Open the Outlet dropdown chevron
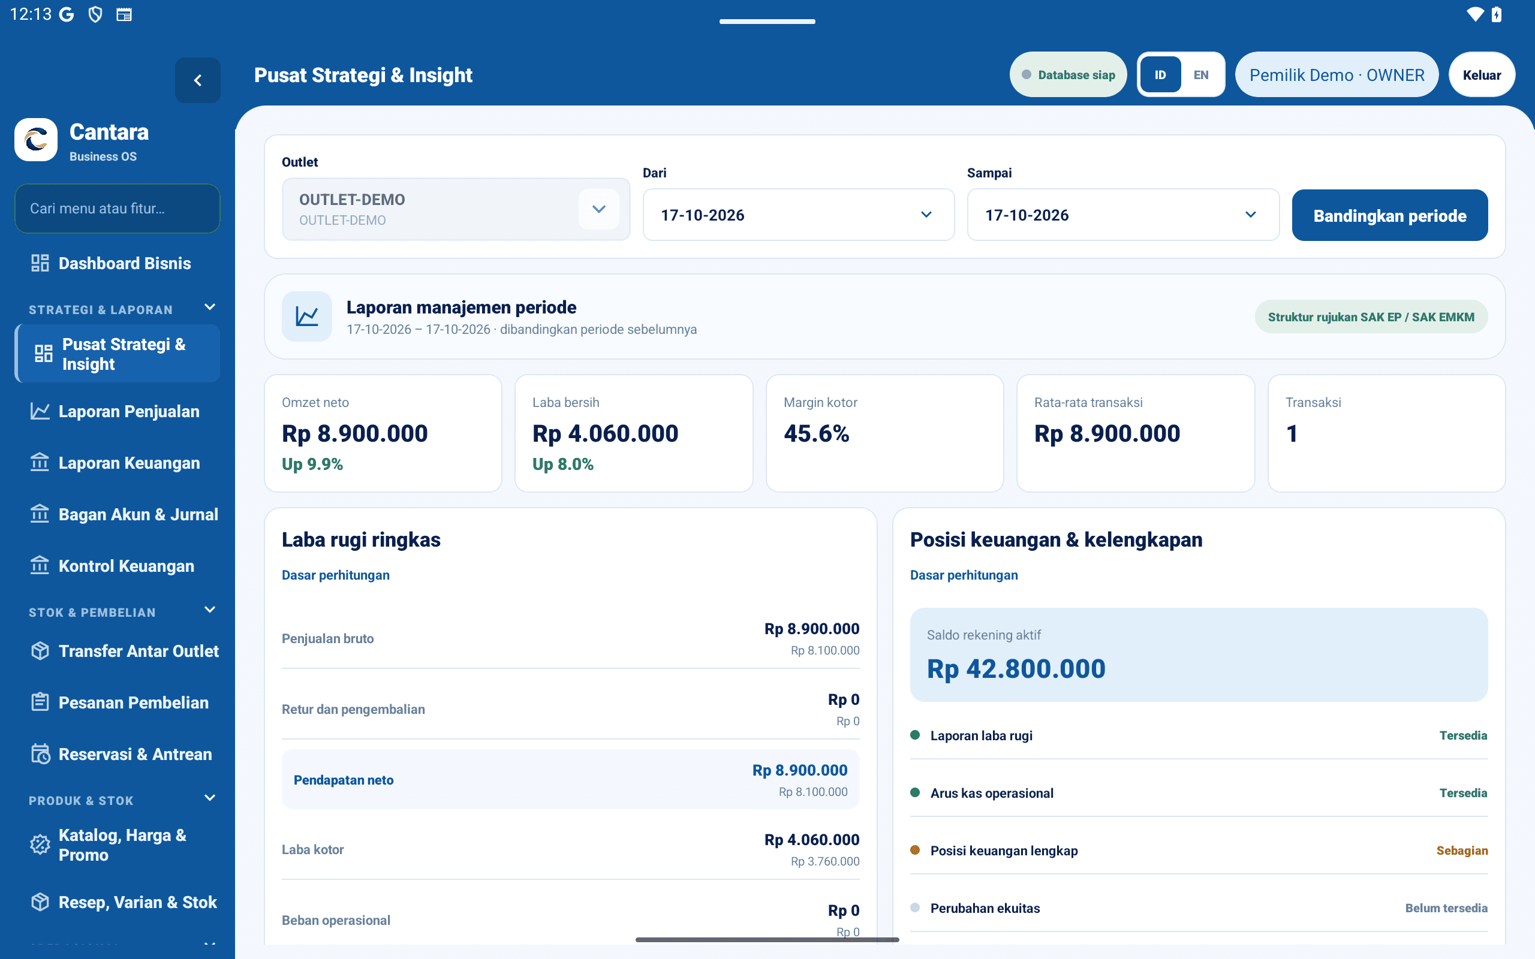Viewport: 1535px width, 959px height. [599, 209]
